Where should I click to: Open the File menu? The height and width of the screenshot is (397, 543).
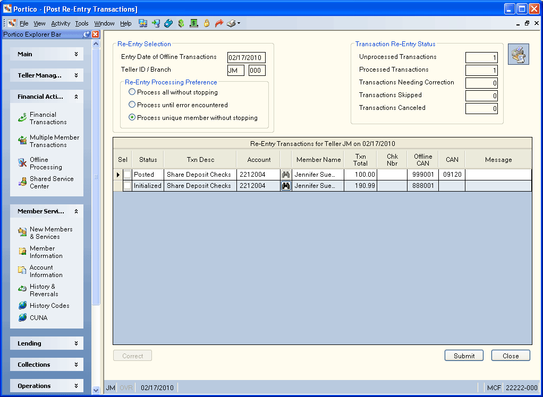click(x=24, y=23)
